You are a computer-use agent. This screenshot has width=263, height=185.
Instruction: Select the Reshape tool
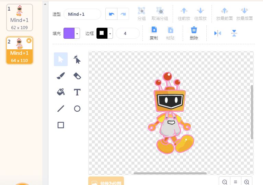click(77, 59)
